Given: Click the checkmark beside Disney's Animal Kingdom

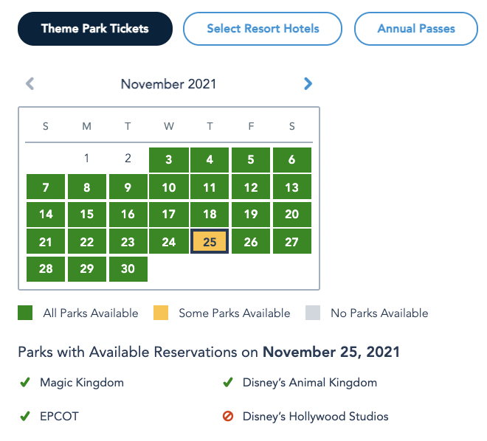Looking at the screenshot, I should (228, 382).
